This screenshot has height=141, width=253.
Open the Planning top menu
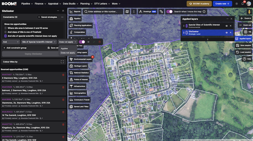tap(86, 4)
